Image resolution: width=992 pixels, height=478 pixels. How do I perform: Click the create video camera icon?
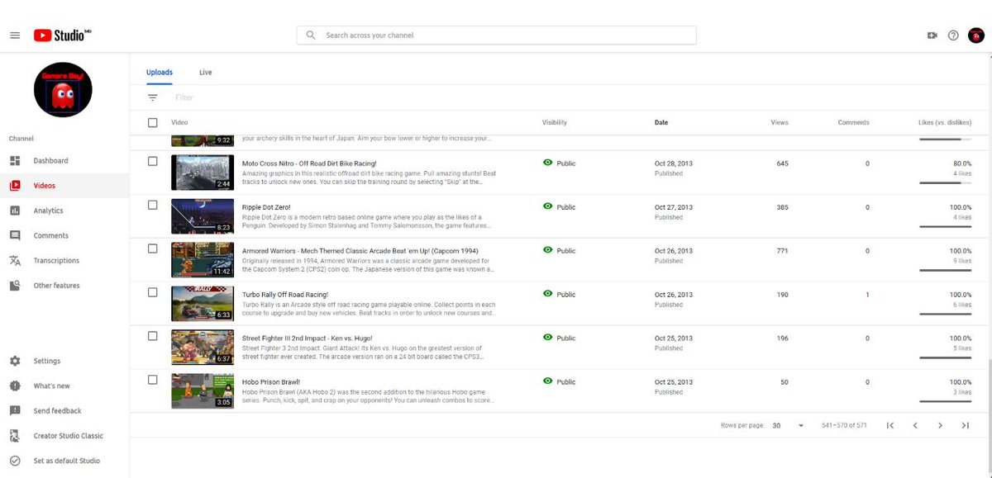[x=932, y=35]
